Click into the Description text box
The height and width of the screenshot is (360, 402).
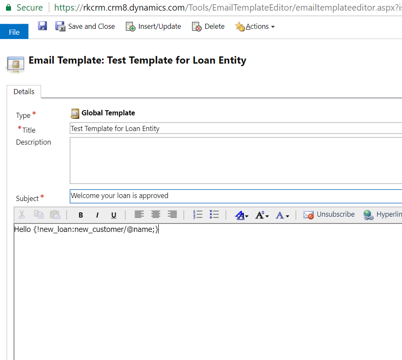coord(236,160)
